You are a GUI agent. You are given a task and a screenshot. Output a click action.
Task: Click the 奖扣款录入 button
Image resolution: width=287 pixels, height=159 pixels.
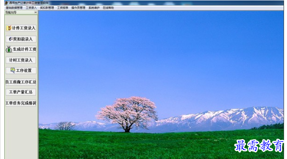tap(21, 39)
